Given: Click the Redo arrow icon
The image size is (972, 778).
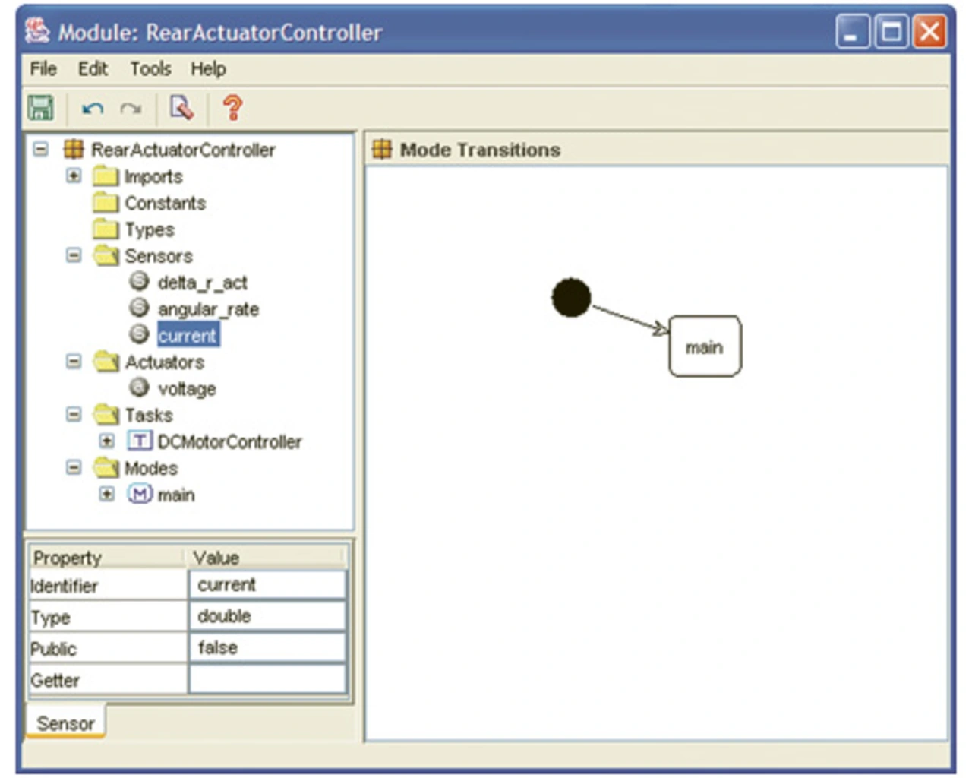Looking at the screenshot, I should click(x=131, y=109).
